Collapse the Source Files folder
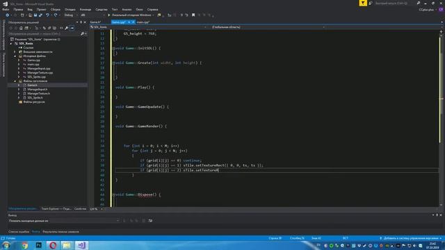The width and height of the screenshot is (445, 250). pos(15,56)
